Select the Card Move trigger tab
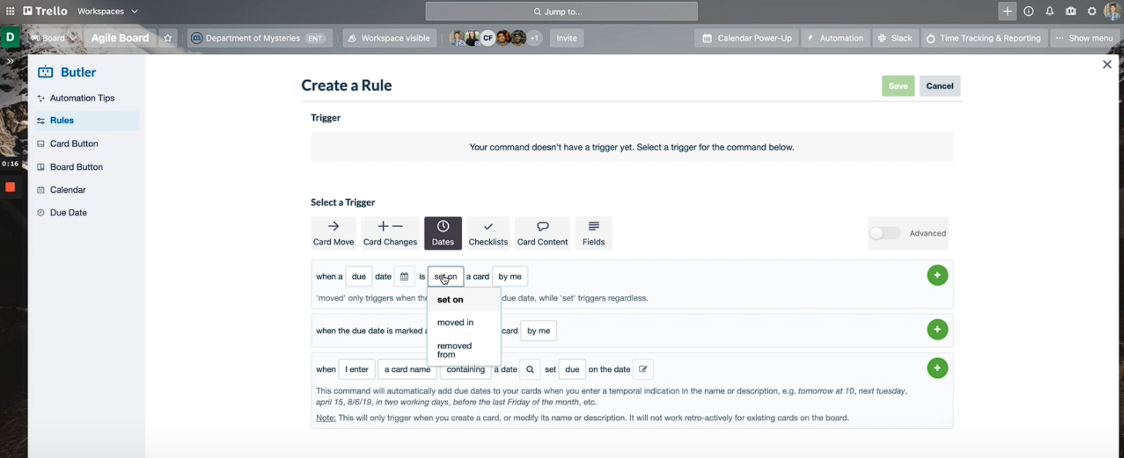Image resolution: width=1124 pixels, height=458 pixels. click(334, 233)
